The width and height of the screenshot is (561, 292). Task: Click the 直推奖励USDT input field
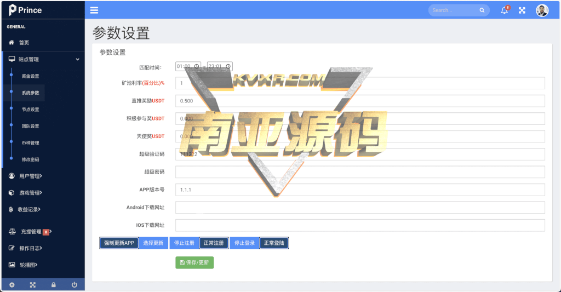pos(360,101)
